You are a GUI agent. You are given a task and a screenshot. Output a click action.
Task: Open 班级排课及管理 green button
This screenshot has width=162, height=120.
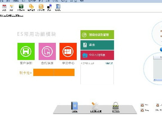click(x=97, y=35)
